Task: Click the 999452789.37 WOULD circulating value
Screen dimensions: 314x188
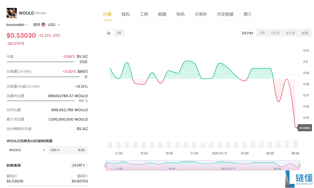Action: point(68,96)
